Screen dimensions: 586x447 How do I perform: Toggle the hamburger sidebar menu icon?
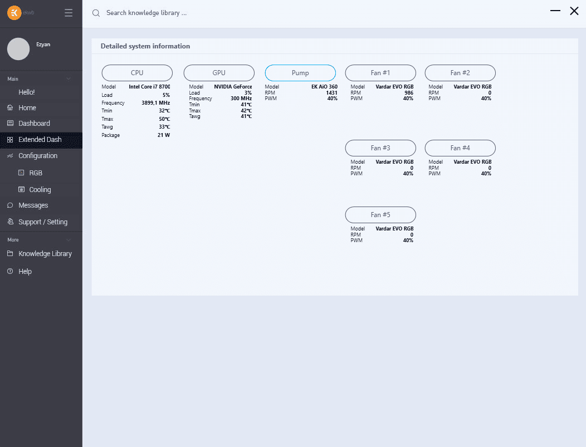click(69, 13)
